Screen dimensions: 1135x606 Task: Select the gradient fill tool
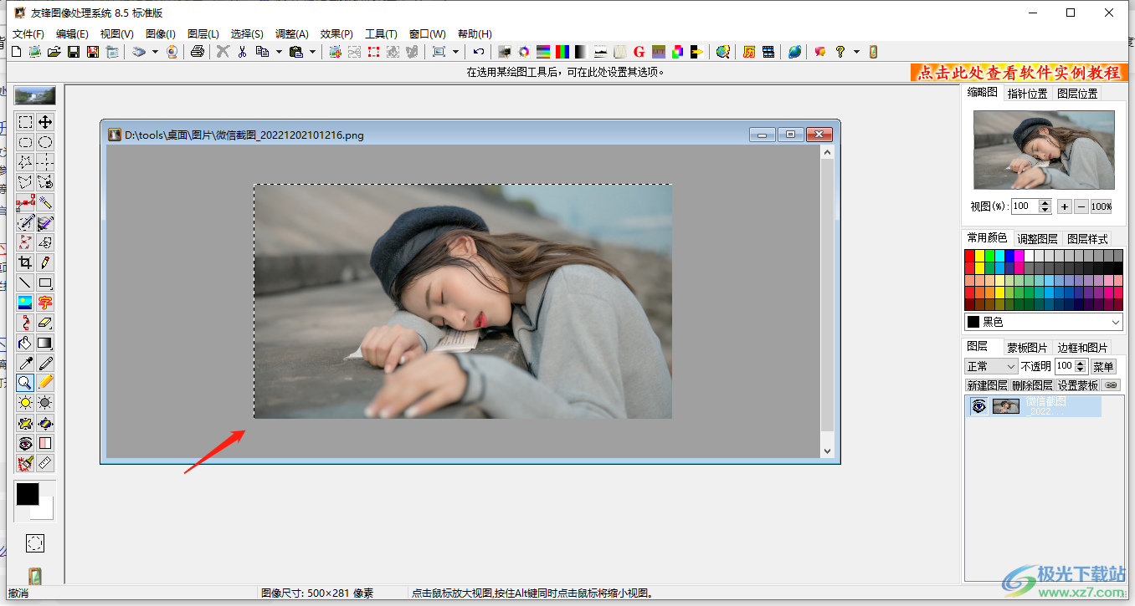pos(46,343)
